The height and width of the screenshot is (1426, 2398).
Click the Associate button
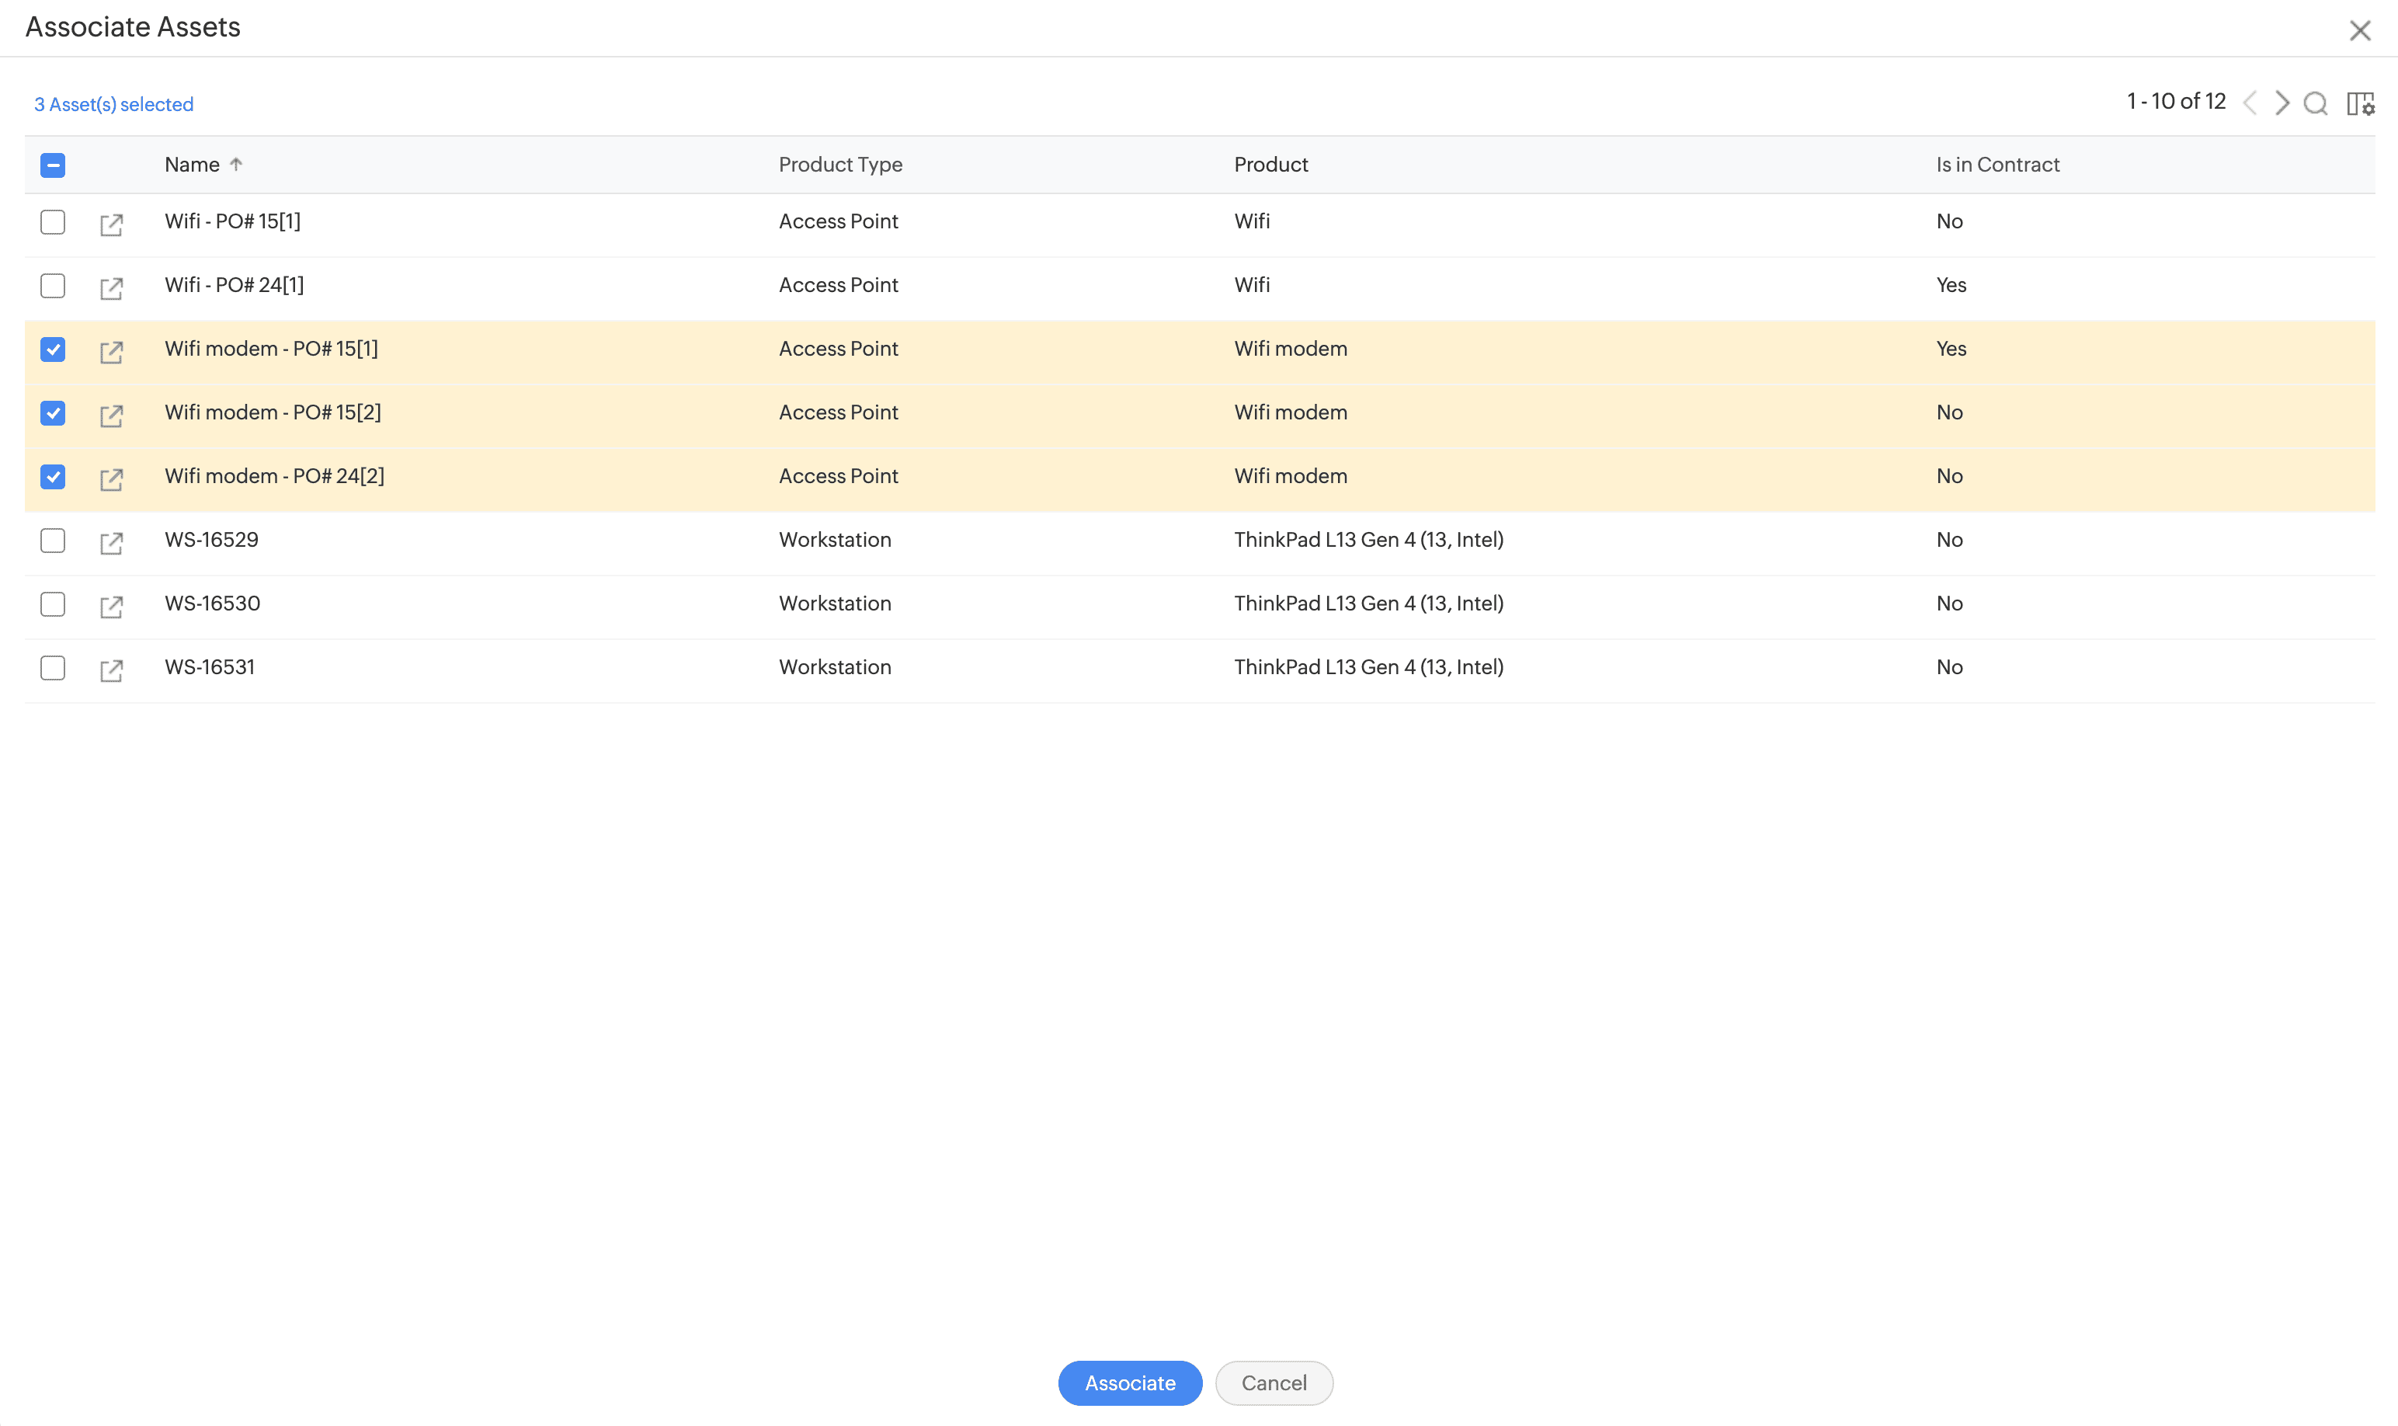click(1130, 1383)
